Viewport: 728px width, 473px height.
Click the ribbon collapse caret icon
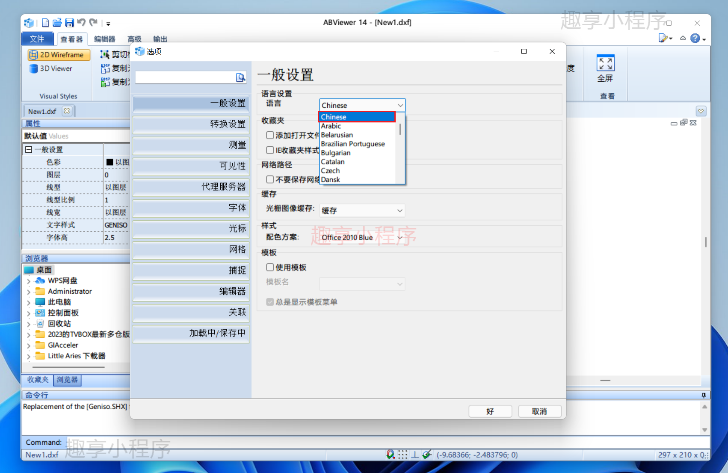tap(683, 39)
